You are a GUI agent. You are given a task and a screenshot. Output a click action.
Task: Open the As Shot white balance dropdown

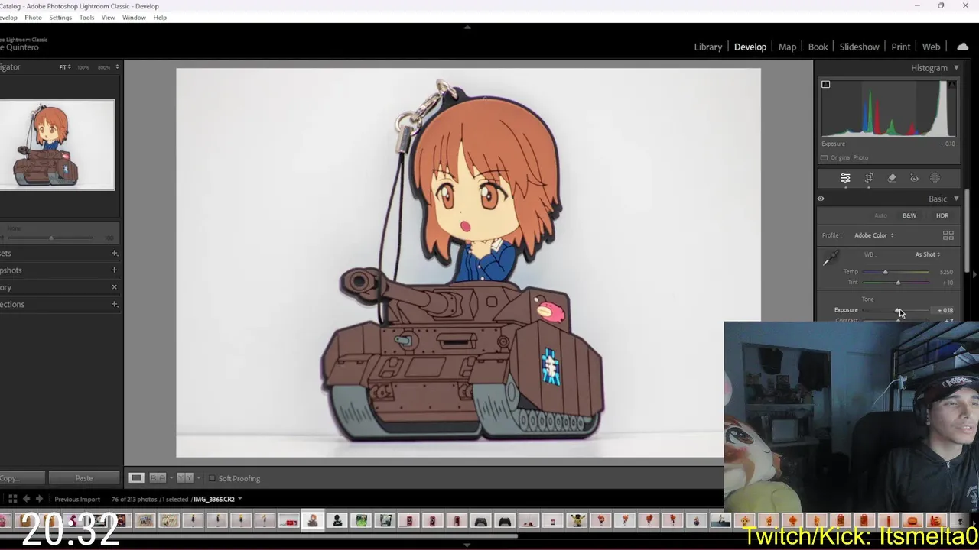928,254
